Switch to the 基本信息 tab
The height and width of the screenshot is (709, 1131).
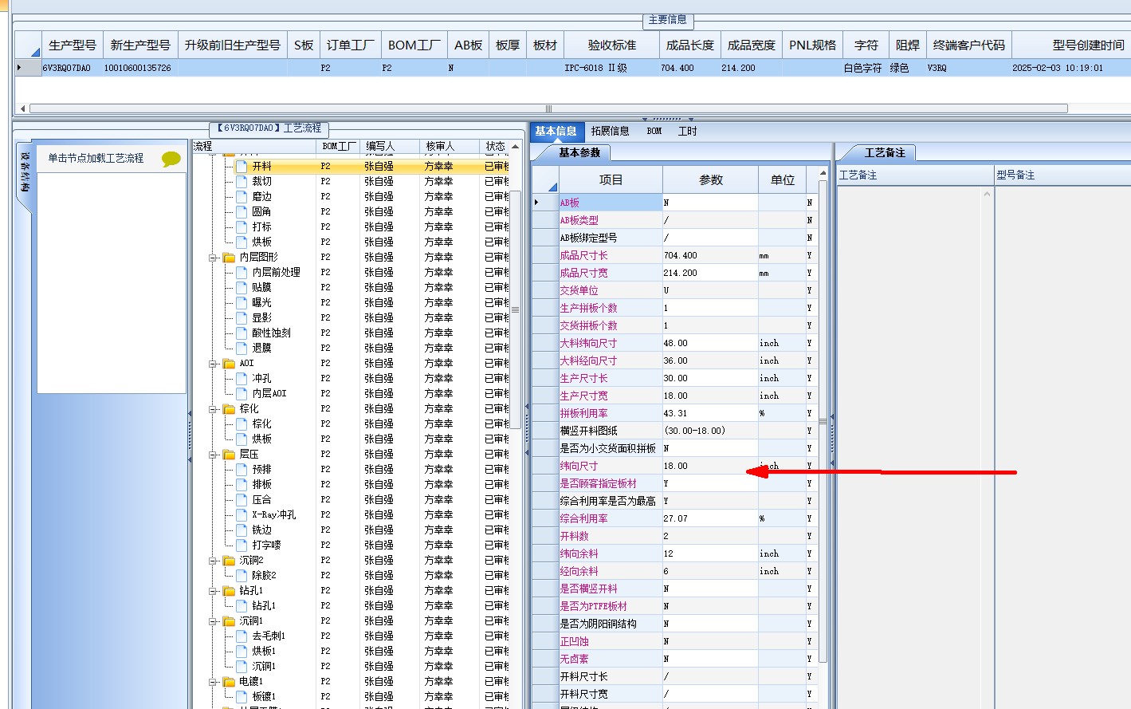pyautogui.click(x=556, y=131)
